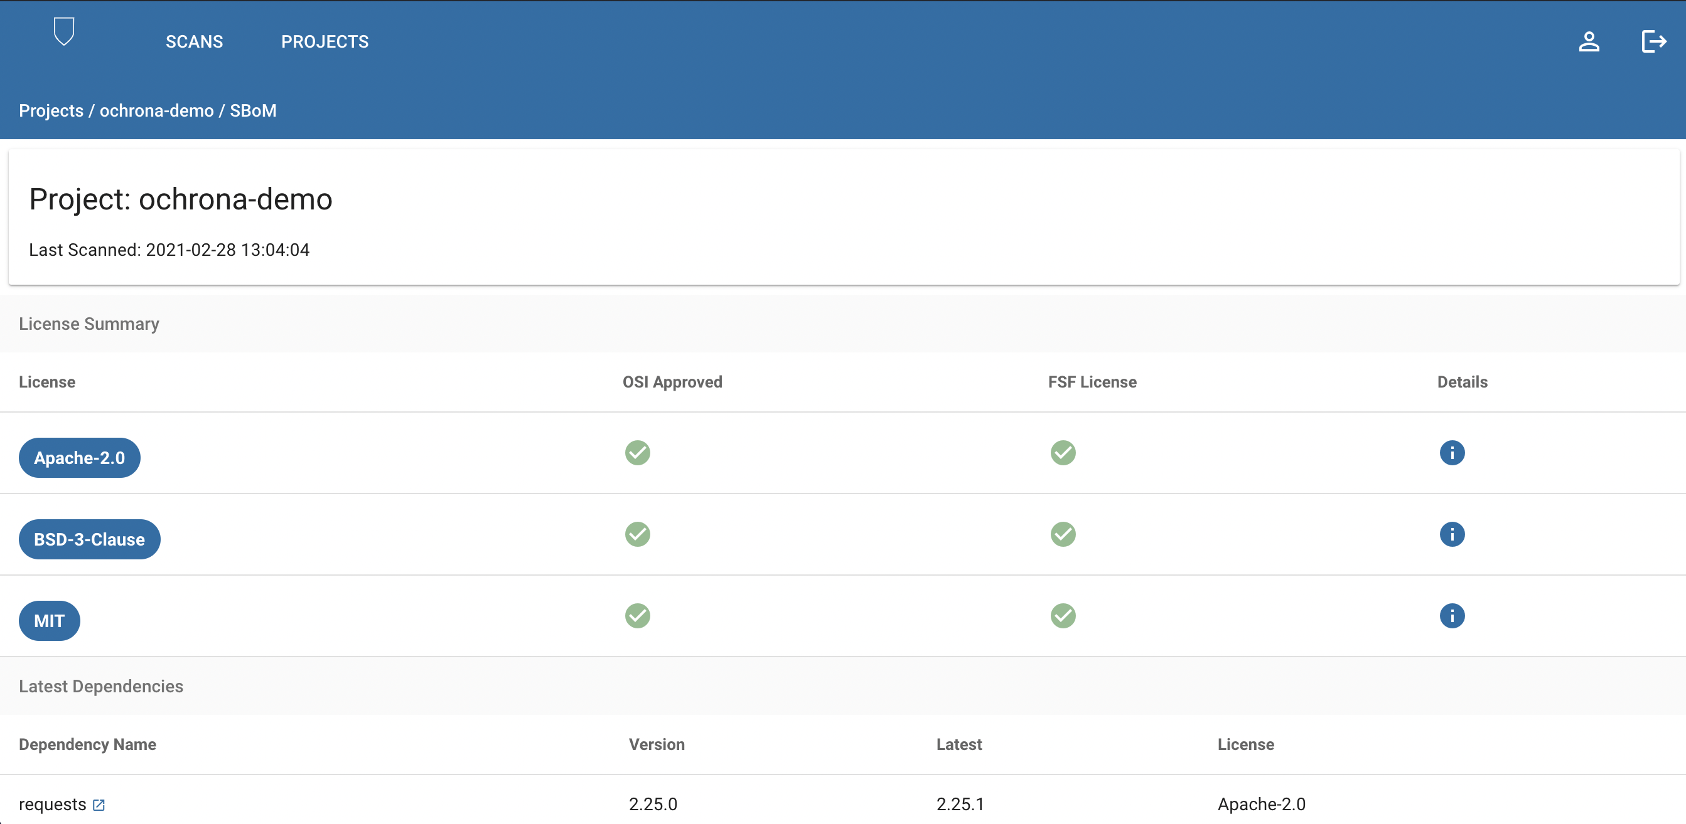1686x824 pixels.
Task: Open the PROJECTS menu item
Action: click(x=325, y=42)
